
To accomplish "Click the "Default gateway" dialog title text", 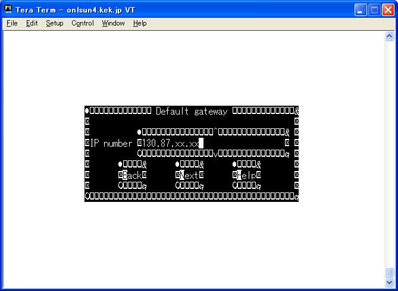I will pyautogui.click(x=192, y=111).
